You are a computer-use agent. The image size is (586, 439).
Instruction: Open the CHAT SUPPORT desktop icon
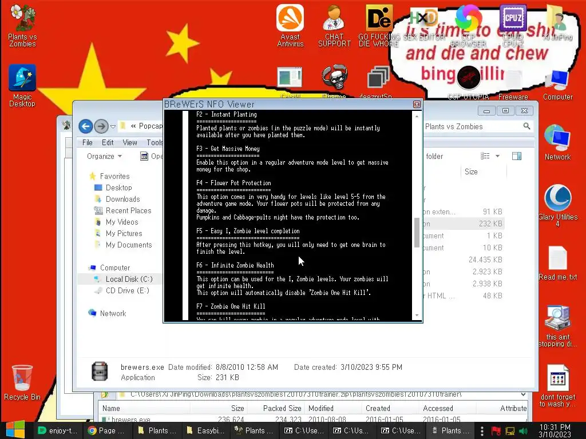tap(334, 25)
